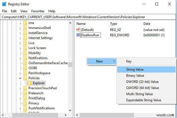Choose String Value from the submenu
The width and height of the screenshot is (177, 118).
point(146,69)
